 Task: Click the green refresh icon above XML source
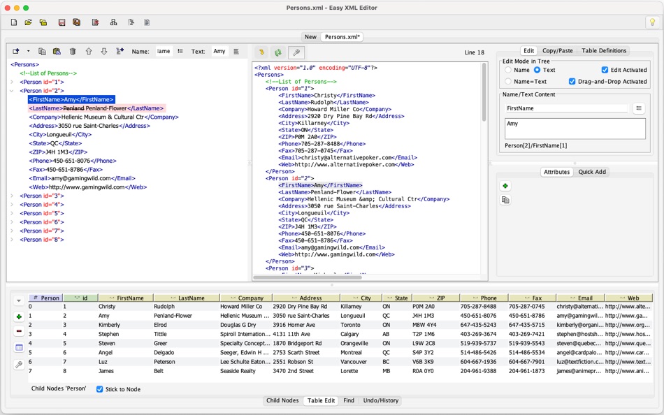point(277,52)
